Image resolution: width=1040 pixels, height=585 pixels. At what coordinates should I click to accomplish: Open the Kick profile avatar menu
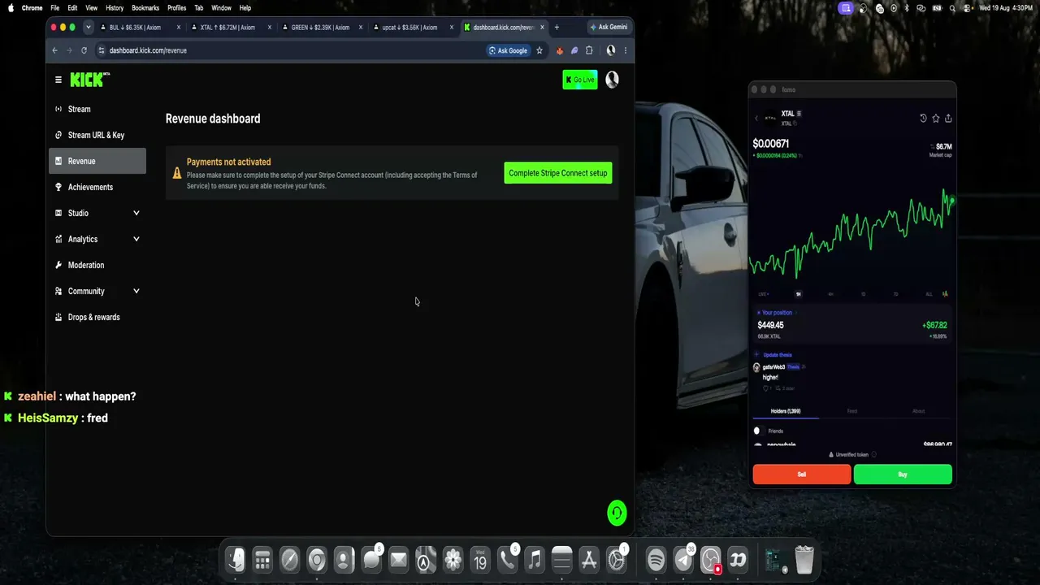tap(612, 79)
